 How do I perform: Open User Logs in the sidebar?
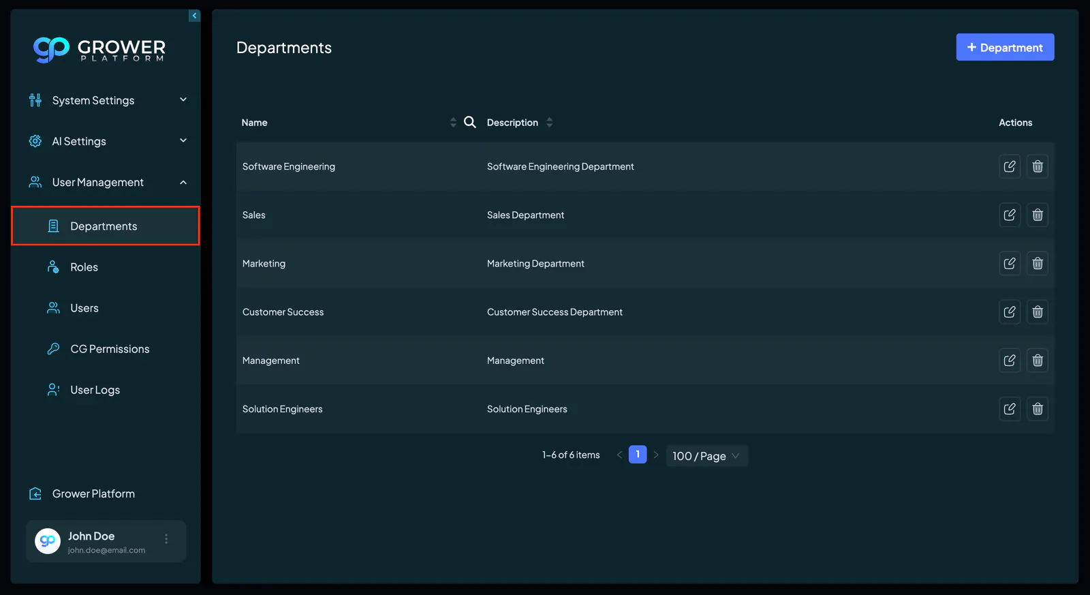tap(106, 390)
